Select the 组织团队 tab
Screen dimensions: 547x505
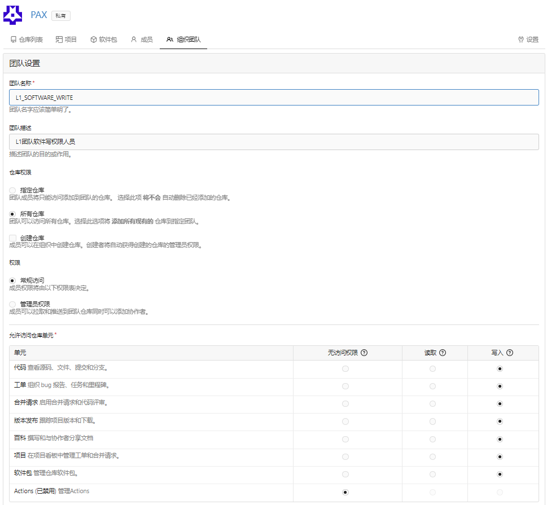point(183,39)
